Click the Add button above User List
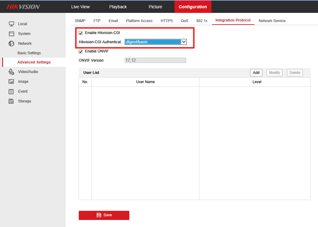The width and height of the screenshot is (318, 227). [x=256, y=73]
